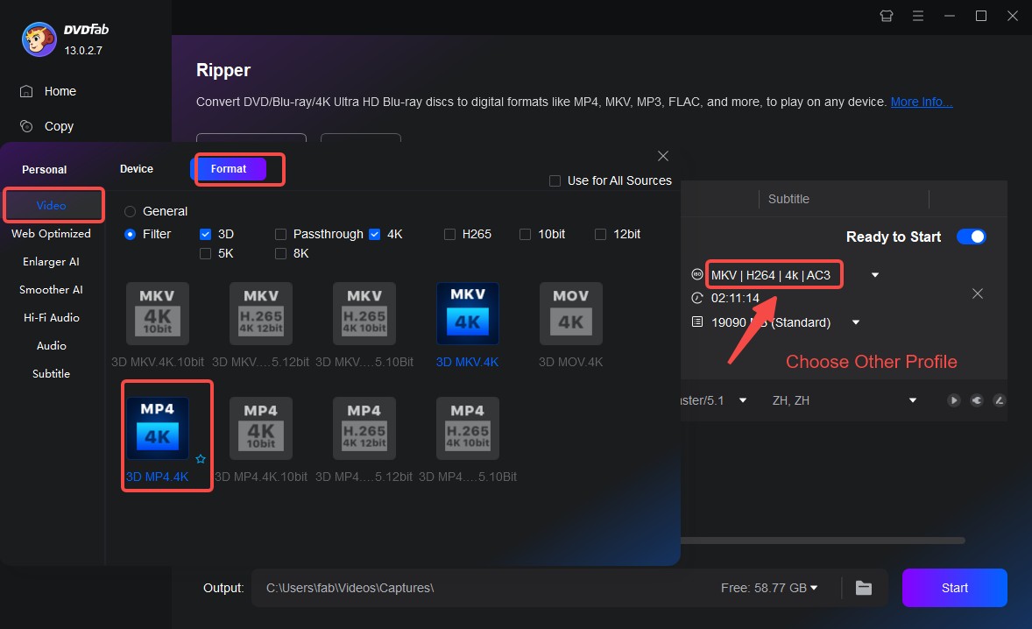This screenshot has height=629, width=1032.
Task: Select the 3D MP4.4K profile icon
Action: click(x=158, y=428)
